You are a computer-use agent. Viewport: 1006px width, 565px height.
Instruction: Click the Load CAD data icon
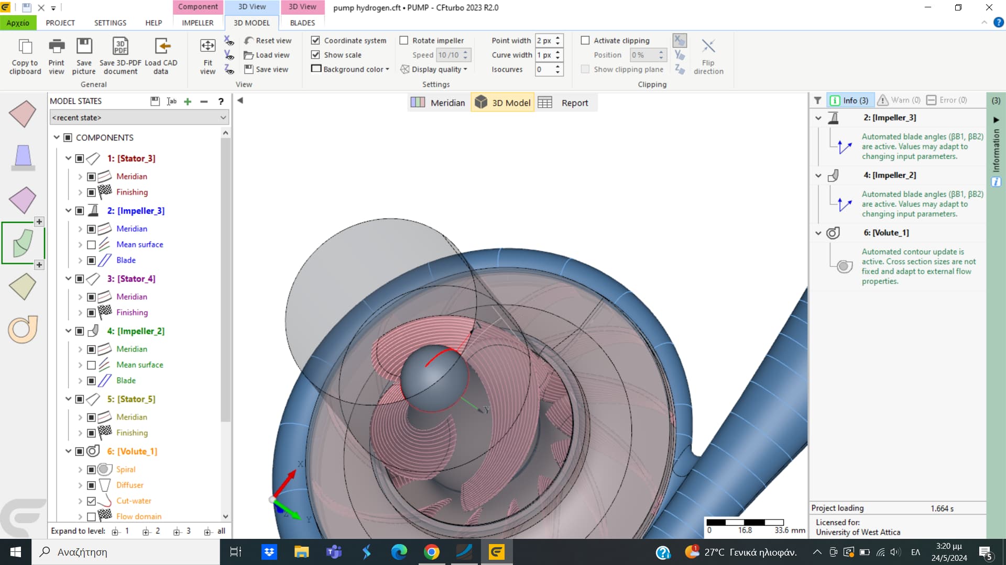click(x=161, y=47)
